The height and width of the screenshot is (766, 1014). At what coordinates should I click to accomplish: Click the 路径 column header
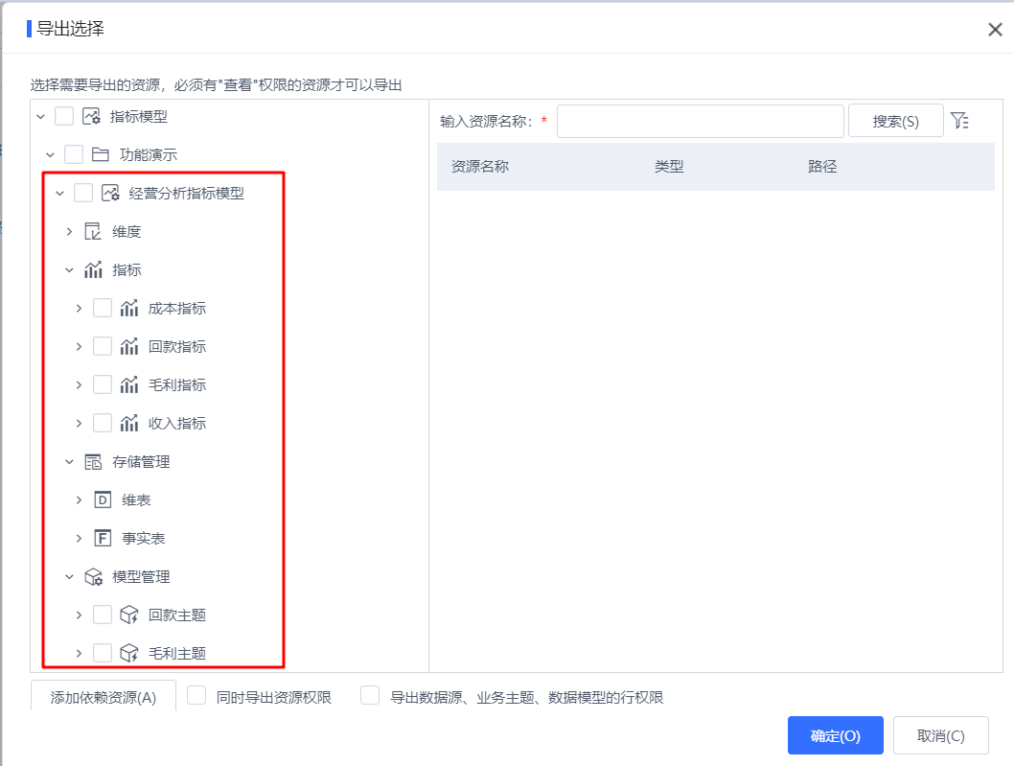[822, 167]
